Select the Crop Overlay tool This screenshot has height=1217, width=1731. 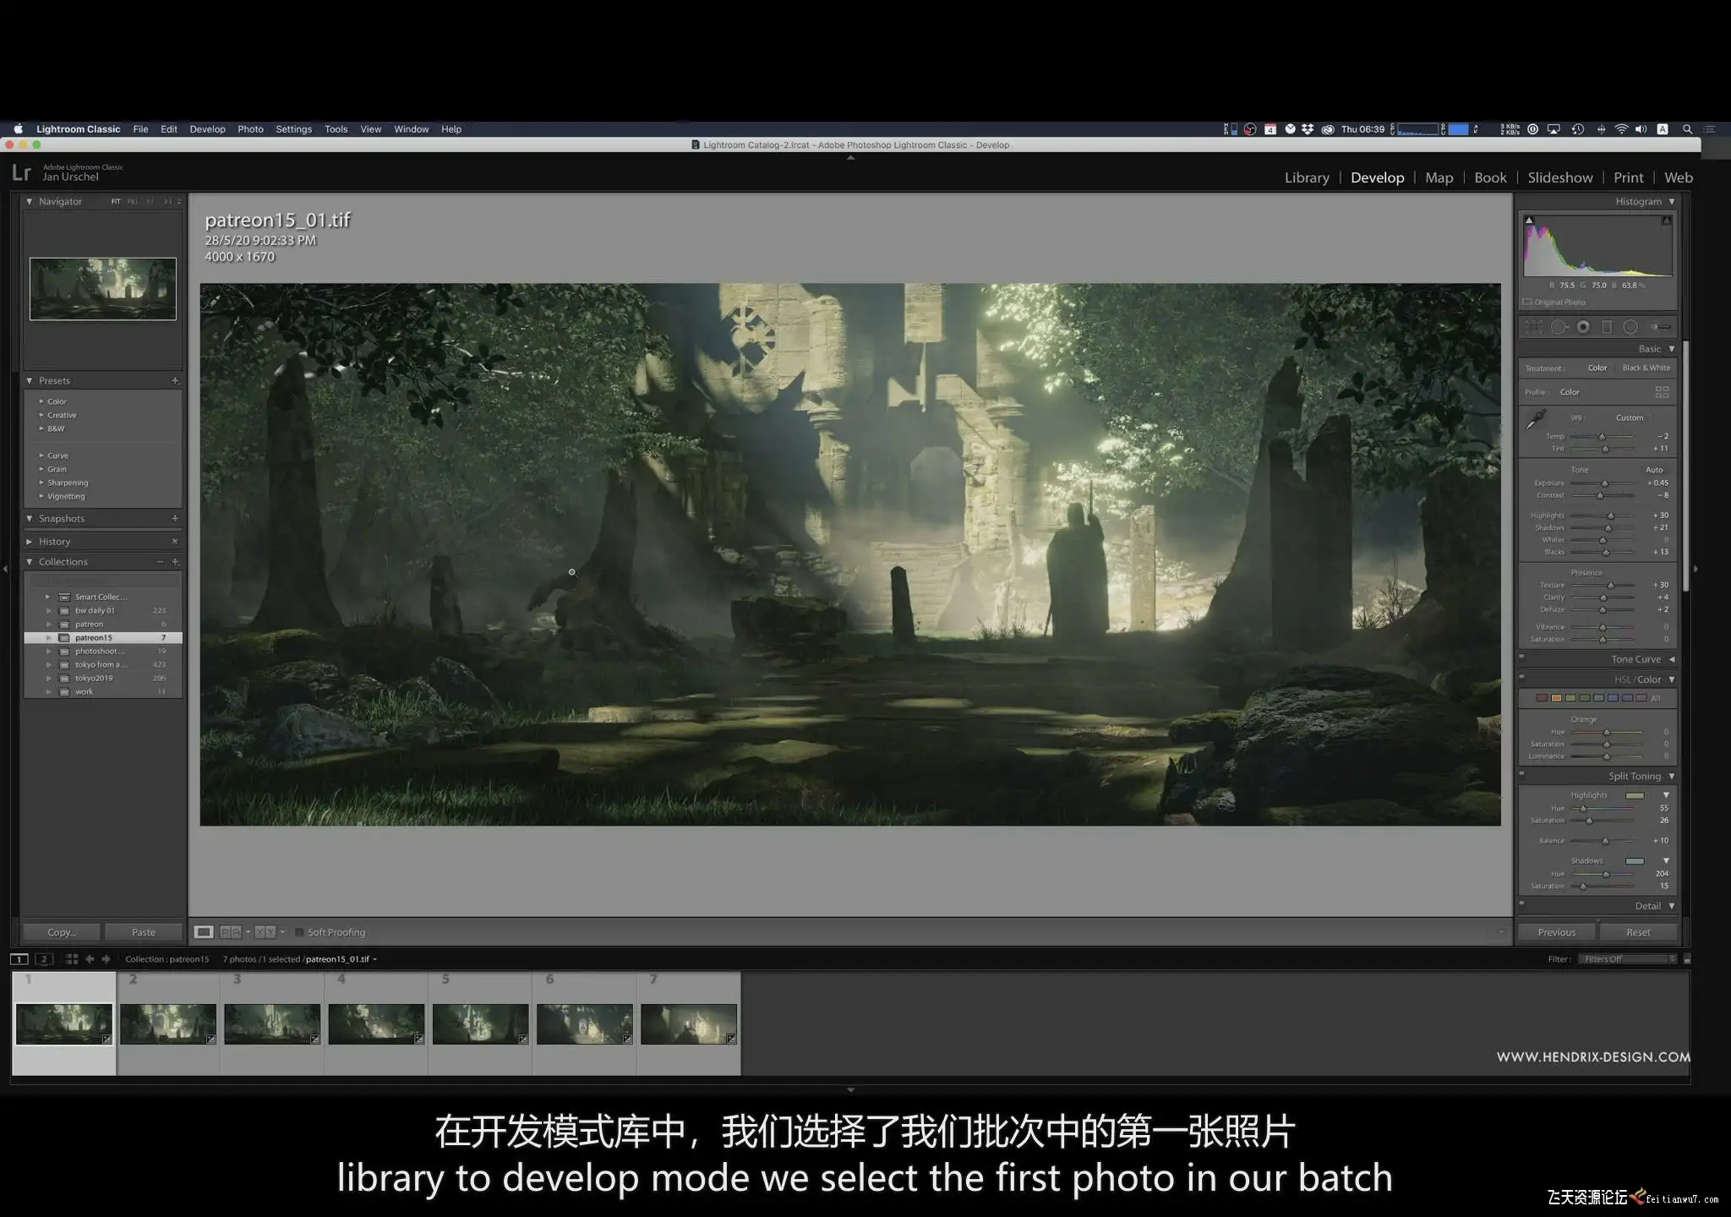coord(1533,327)
